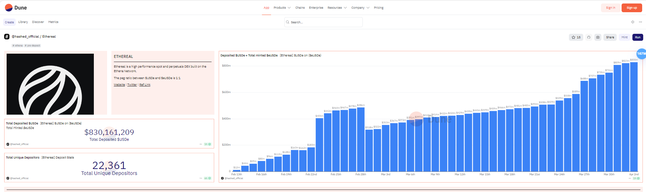Viewport: 646px width, 192px height.
Task: Switch to the Discover tab
Action: point(38,22)
